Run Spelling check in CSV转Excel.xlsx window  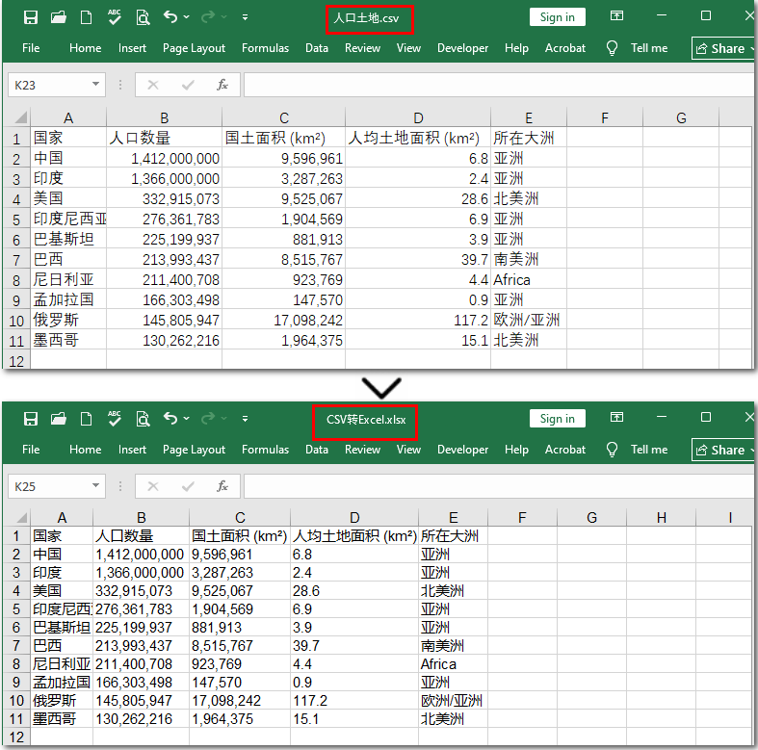[115, 419]
